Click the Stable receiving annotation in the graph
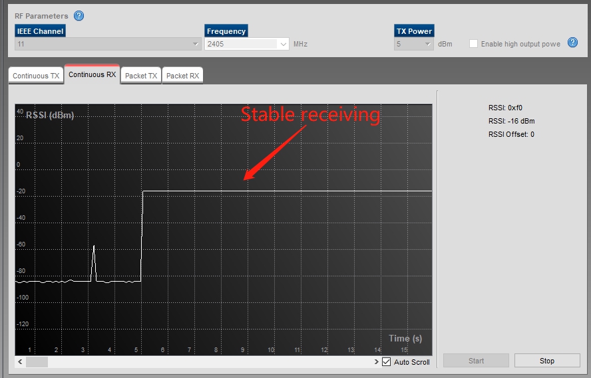 (x=309, y=115)
